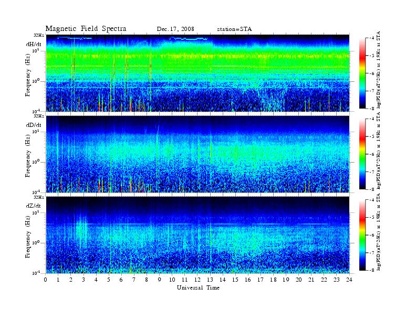Click hour 0 tick on Universal Time axis

pyautogui.click(x=46, y=280)
